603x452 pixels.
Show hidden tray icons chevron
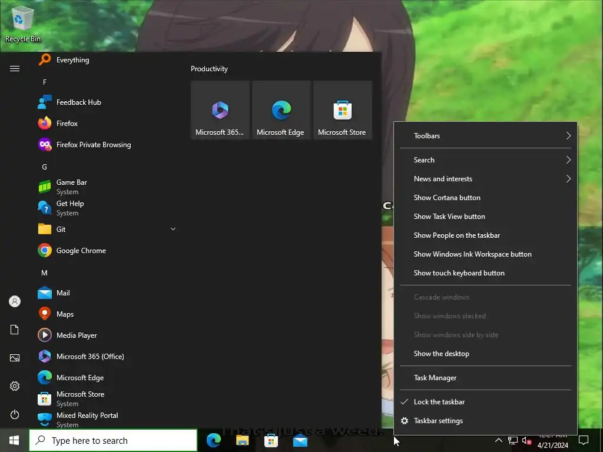498,440
